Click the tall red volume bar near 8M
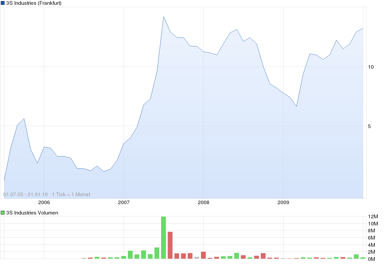386x264 pixels. point(170,245)
